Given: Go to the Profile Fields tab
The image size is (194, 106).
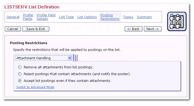Looking at the screenshot, I should (x=28, y=17).
